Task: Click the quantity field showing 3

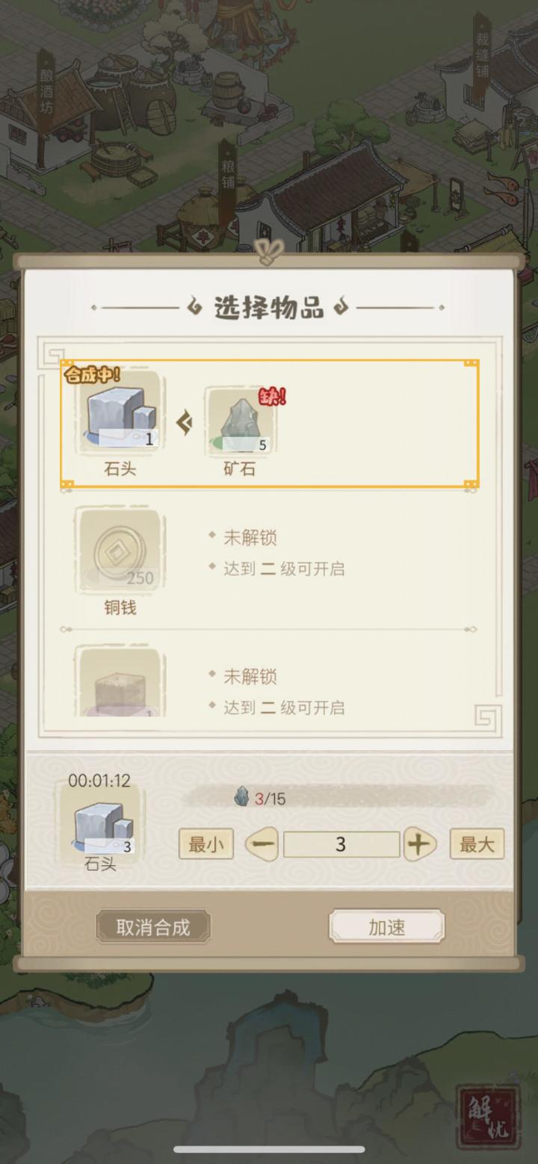Action: 341,845
